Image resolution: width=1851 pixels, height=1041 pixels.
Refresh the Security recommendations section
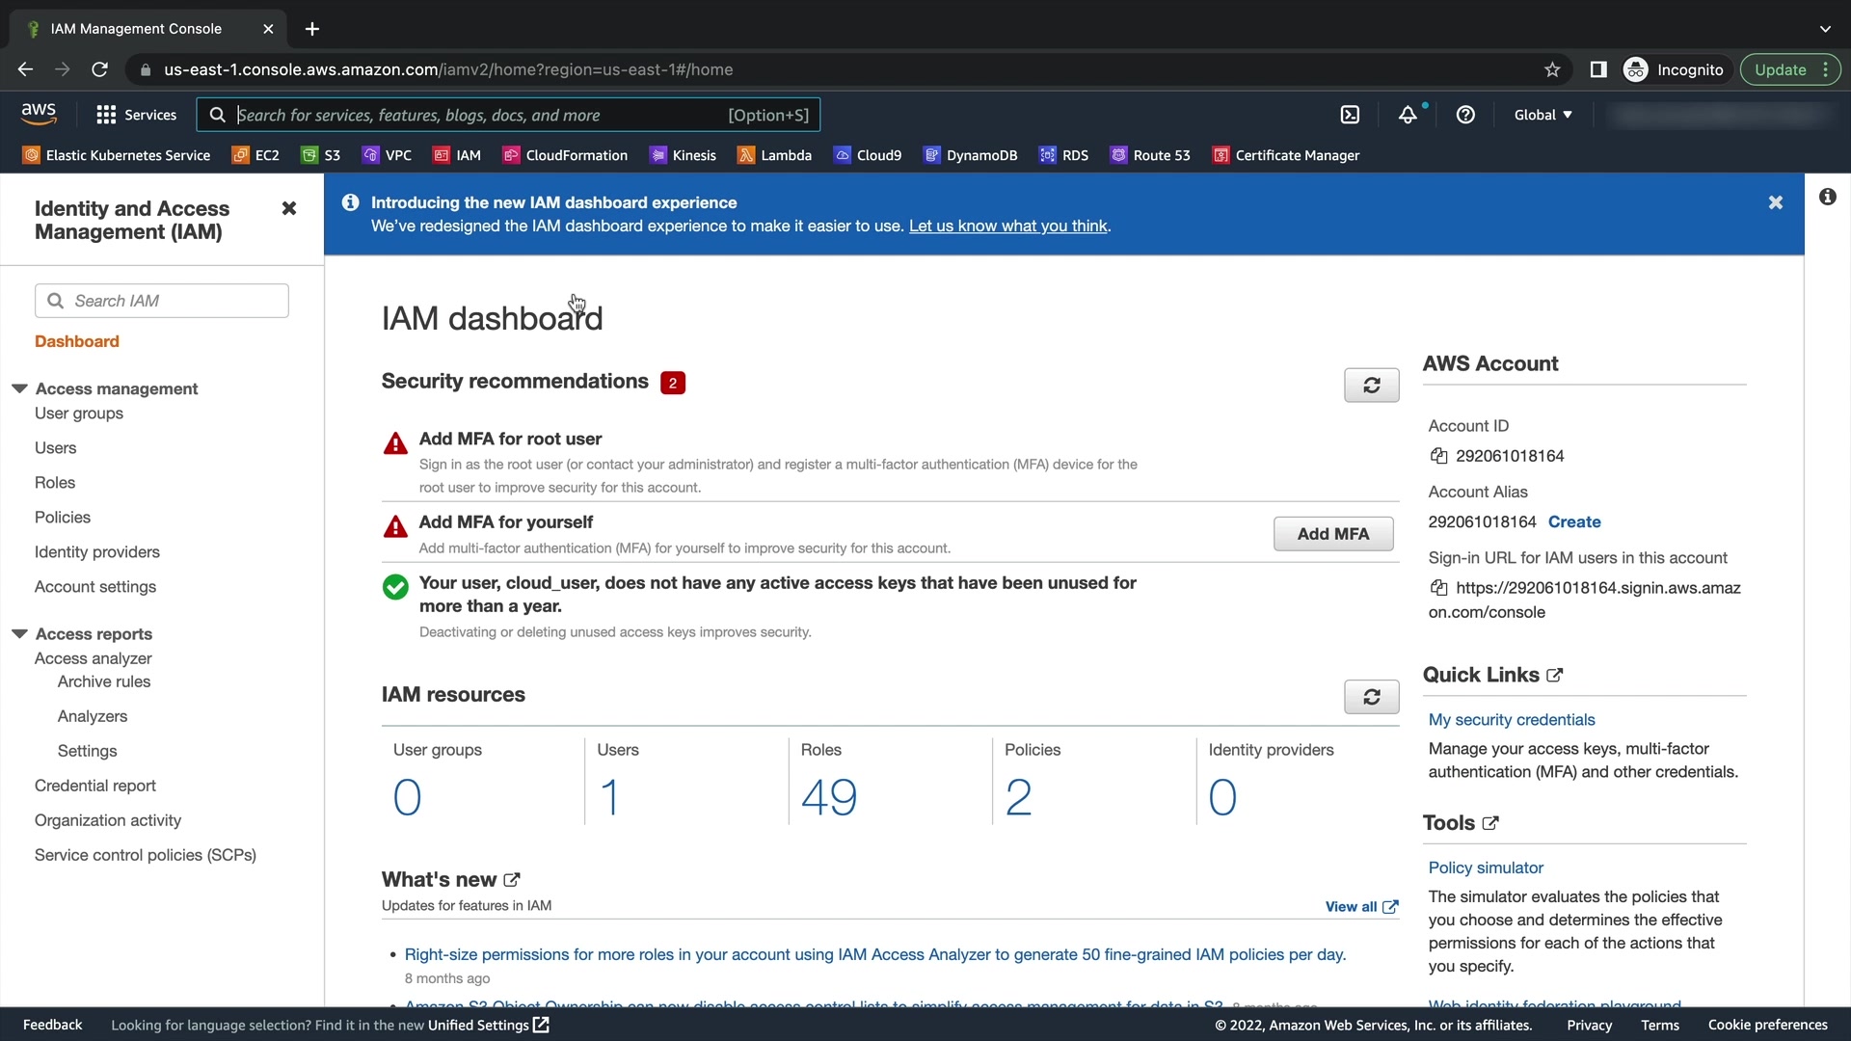[x=1371, y=386]
